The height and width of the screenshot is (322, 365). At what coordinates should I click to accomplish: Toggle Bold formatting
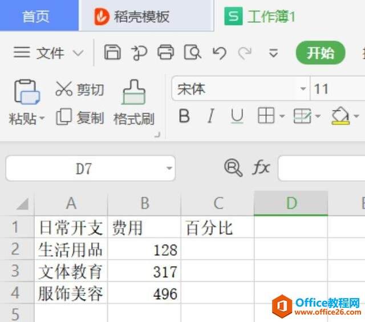pyautogui.click(x=184, y=116)
